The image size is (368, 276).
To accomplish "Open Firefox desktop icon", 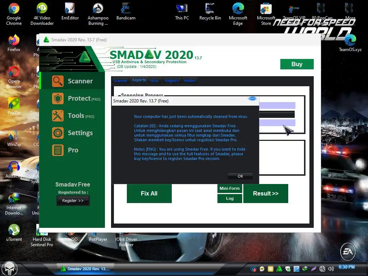I will tap(14, 43).
